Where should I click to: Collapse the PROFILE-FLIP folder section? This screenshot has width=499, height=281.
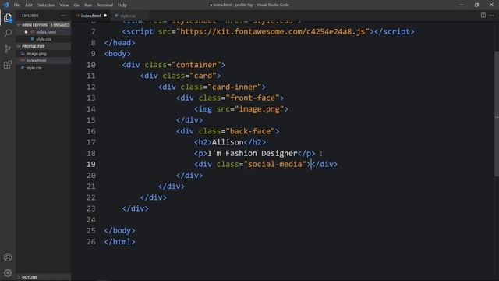click(33, 47)
